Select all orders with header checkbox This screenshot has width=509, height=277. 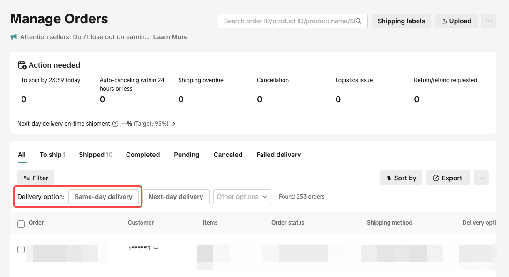tap(21, 224)
